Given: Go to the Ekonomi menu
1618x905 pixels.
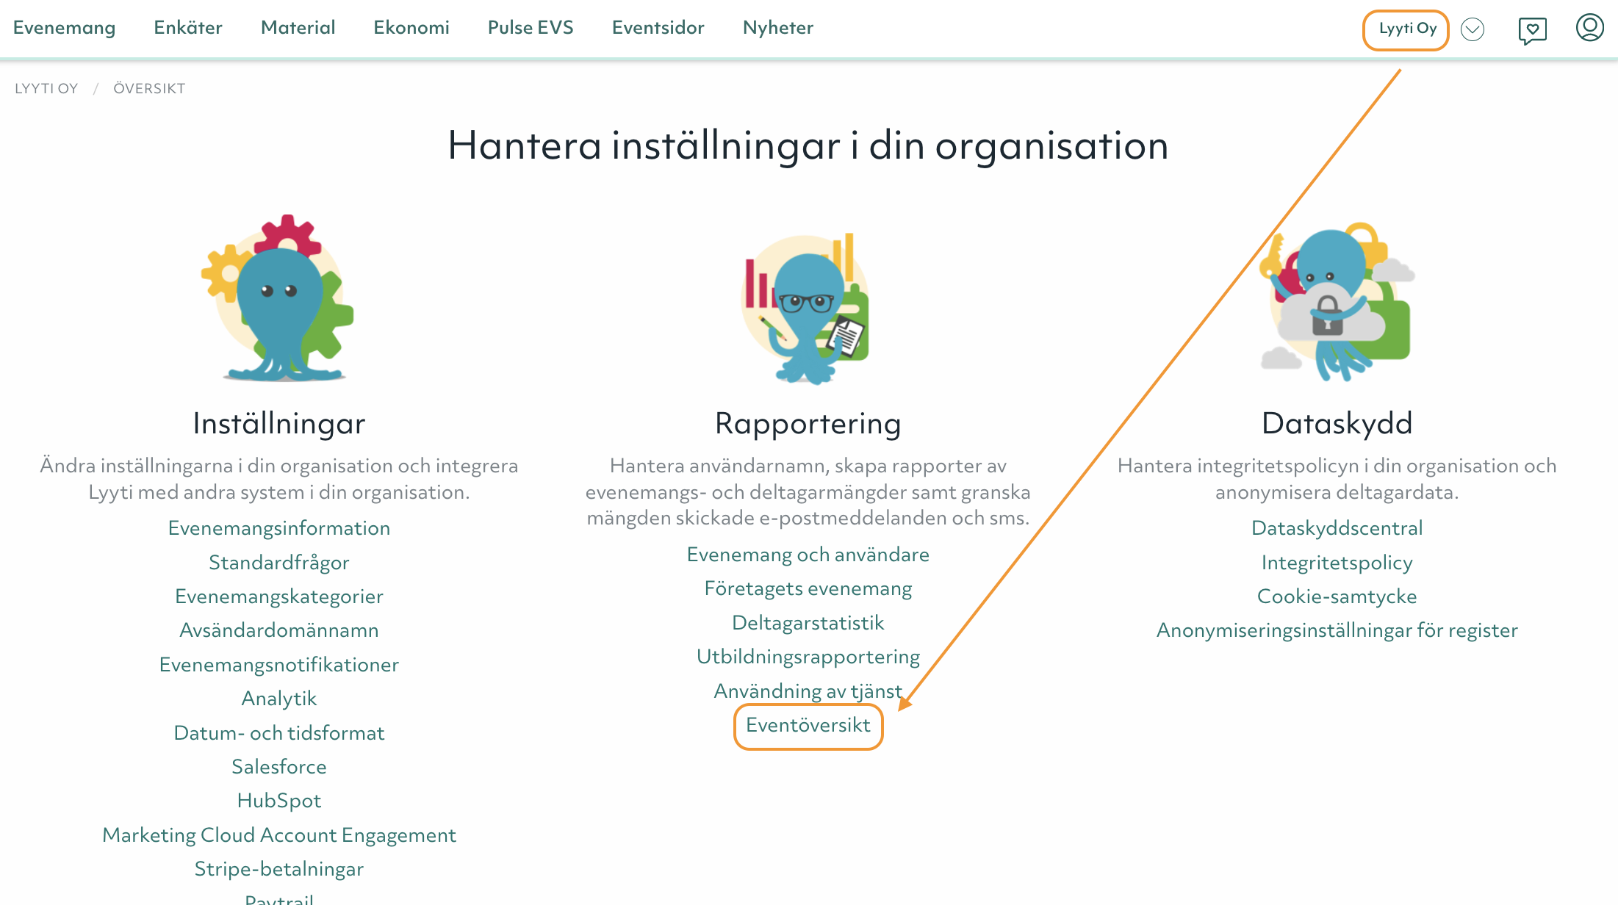Looking at the screenshot, I should pos(411,28).
